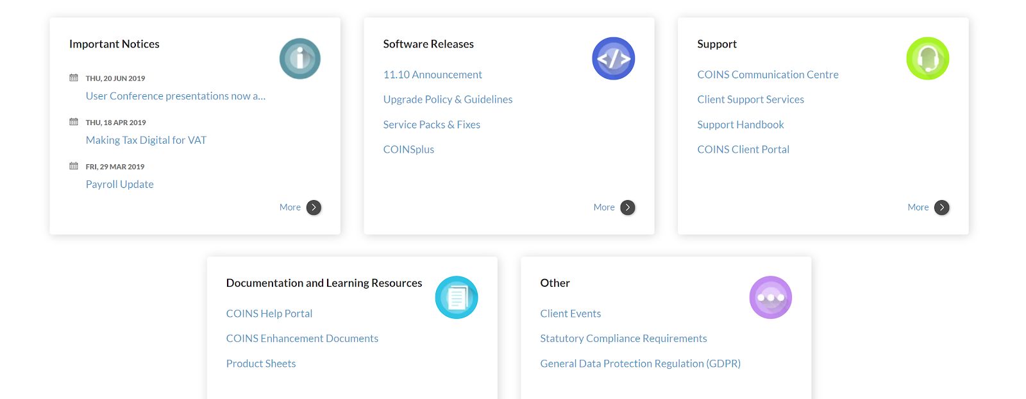Click the arrow icon beside More in Important Notices
The width and height of the screenshot is (1026, 399).
point(314,208)
